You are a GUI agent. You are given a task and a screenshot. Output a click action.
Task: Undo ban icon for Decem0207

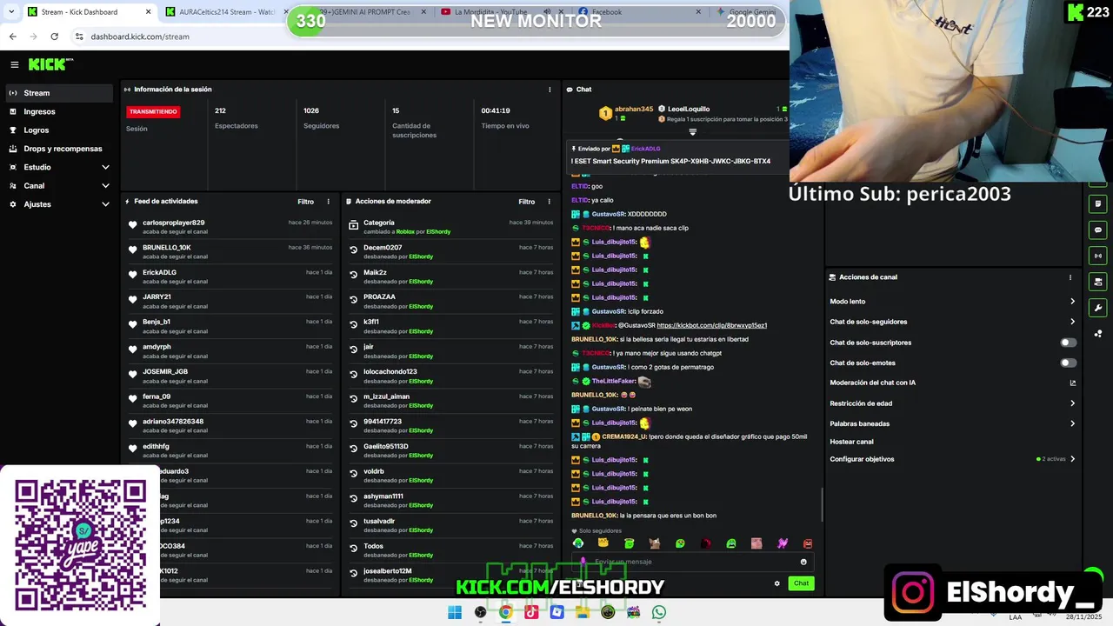click(354, 251)
